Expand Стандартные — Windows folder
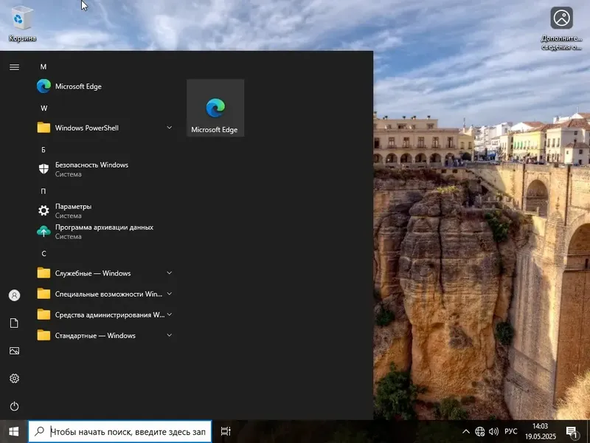 point(169,335)
